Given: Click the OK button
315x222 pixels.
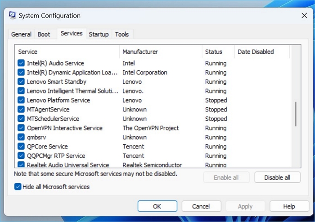Looking at the screenshot, I should click(x=157, y=206).
